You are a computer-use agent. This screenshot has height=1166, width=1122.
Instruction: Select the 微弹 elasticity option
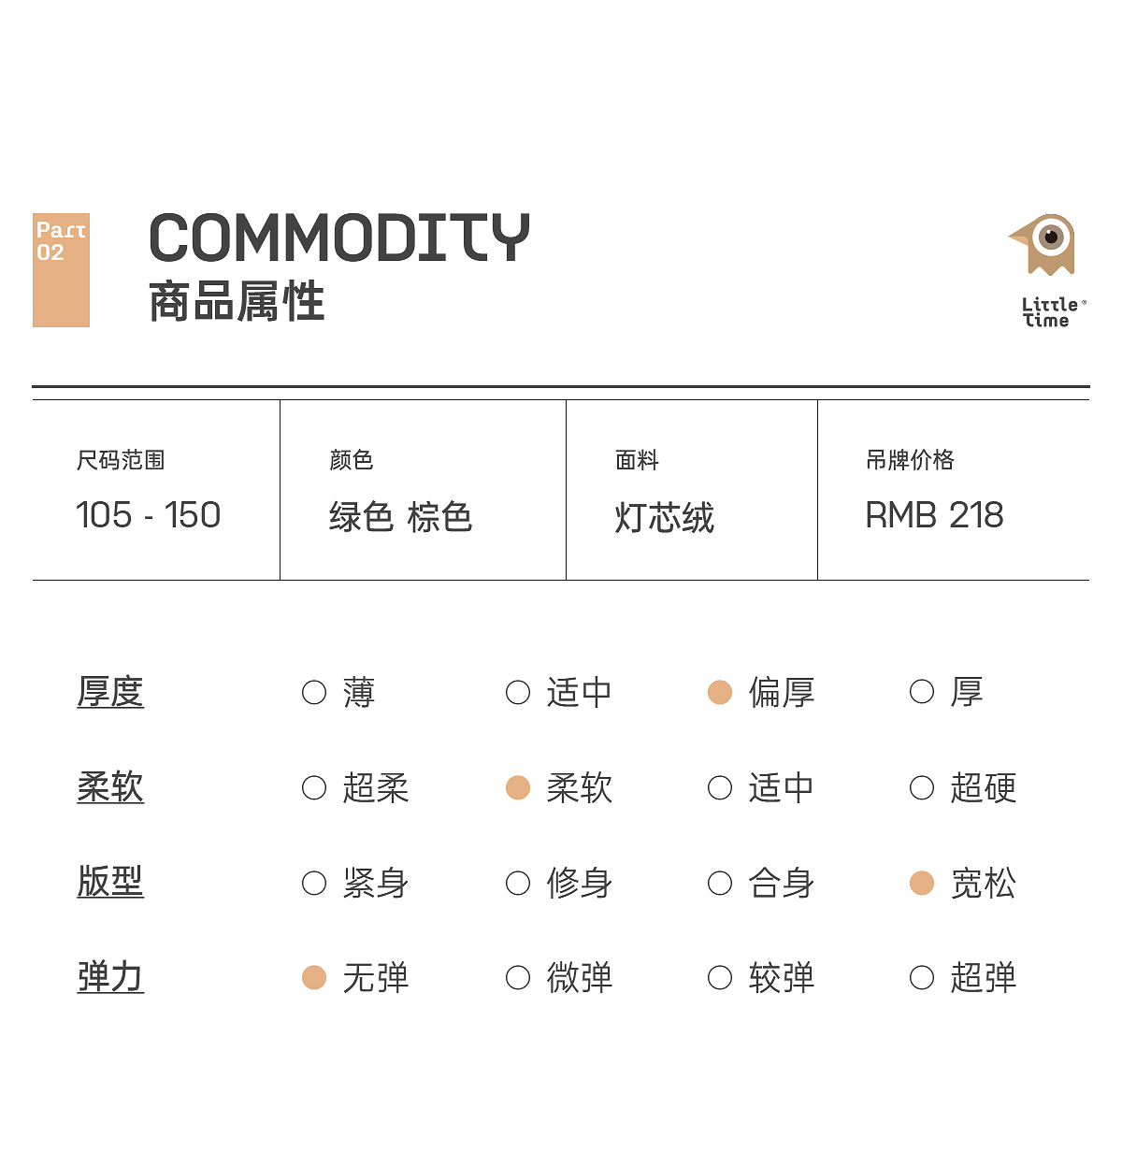pos(518,978)
